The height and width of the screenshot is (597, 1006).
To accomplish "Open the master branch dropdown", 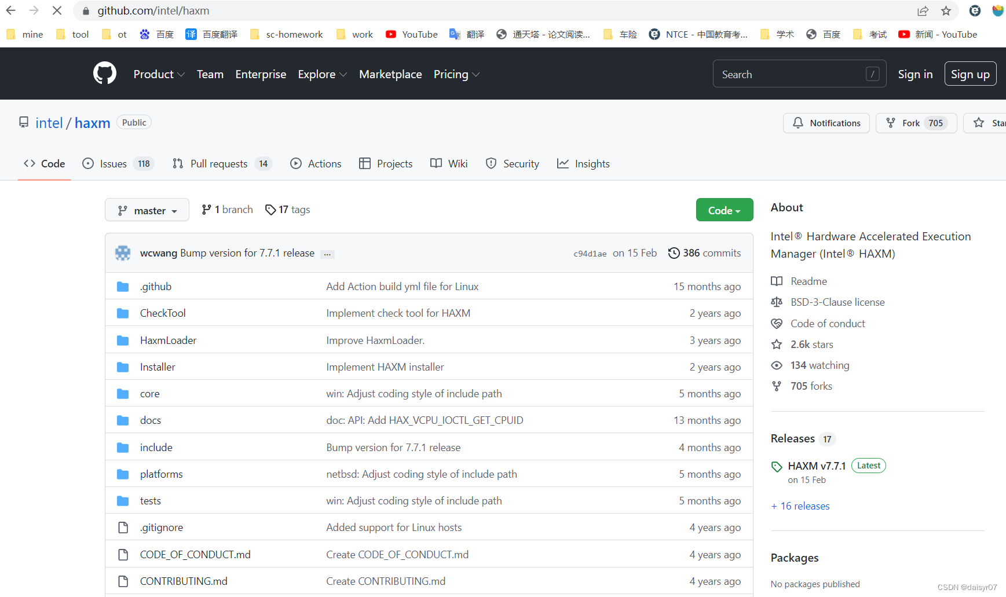I will coord(147,210).
